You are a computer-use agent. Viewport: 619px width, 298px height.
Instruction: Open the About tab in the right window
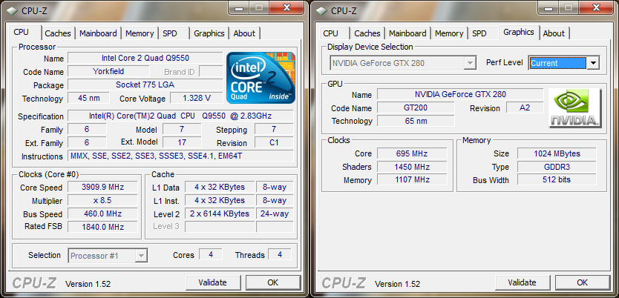554,33
